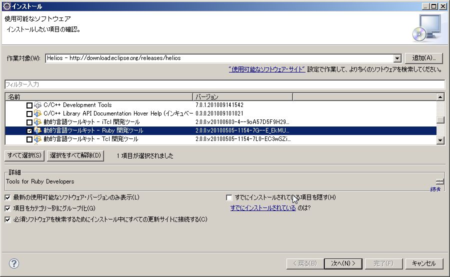Click version 7.0.1.201009141542 cell
The height and width of the screenshot is (277, 450).
point(219,105)
